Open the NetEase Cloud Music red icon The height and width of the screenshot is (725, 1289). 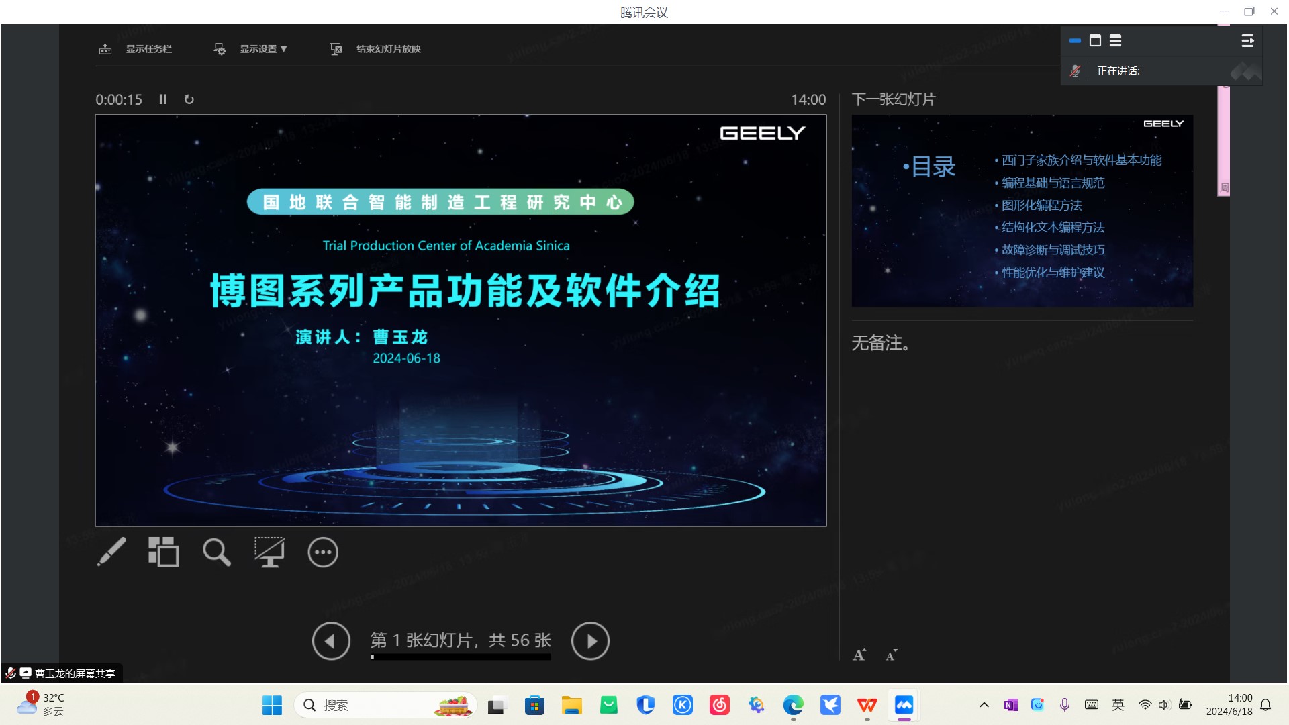(720, 705)
